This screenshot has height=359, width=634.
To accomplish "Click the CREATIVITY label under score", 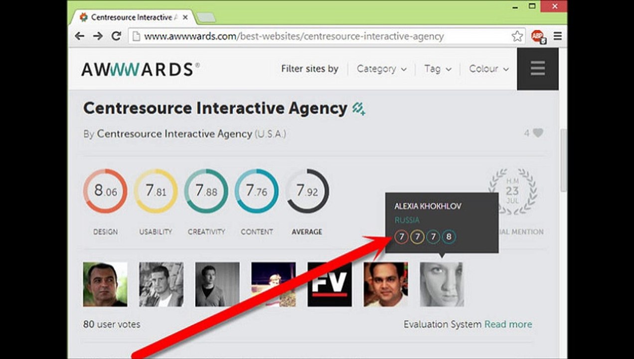I will click(206, 232).
